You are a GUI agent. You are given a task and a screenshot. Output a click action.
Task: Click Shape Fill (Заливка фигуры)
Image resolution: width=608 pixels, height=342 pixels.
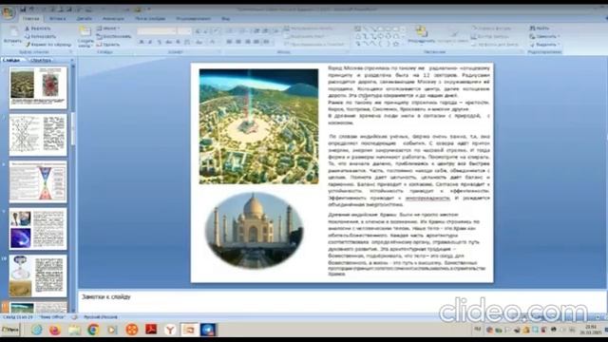492,28
